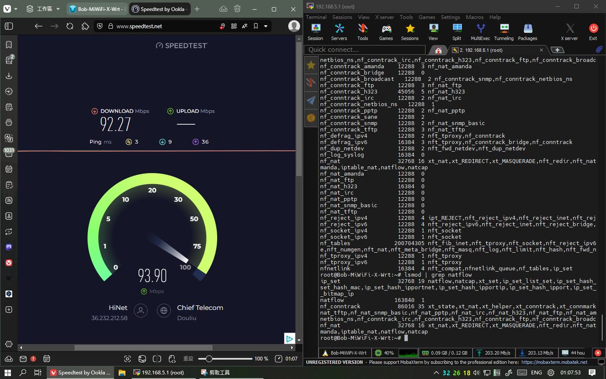This screenshot has width=606, height=379.
Task: Open the Terminal menu in MobaXterm
Action: click(316, 17)
